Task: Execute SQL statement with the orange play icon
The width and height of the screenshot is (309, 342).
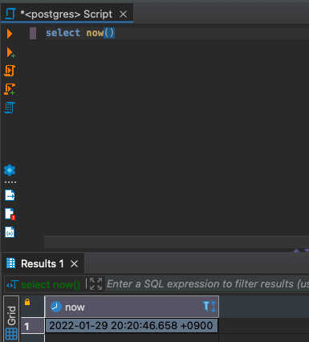Action: click(x=10, y=34)
